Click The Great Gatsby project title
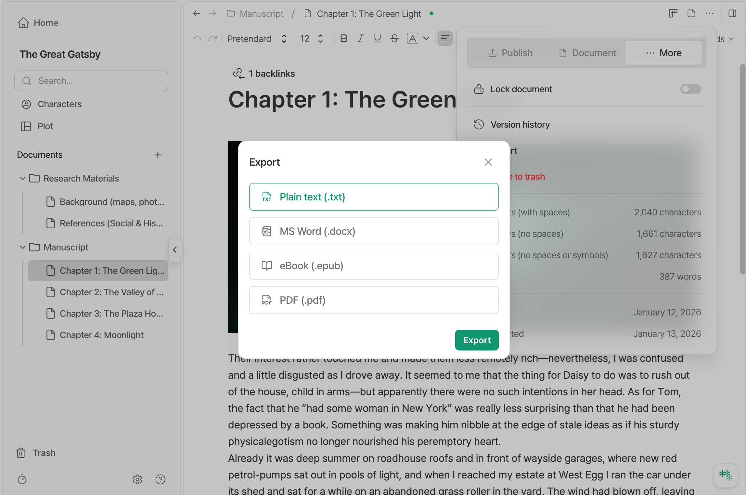The width and height of the screenshot is (746, 495). click(60, 54)
